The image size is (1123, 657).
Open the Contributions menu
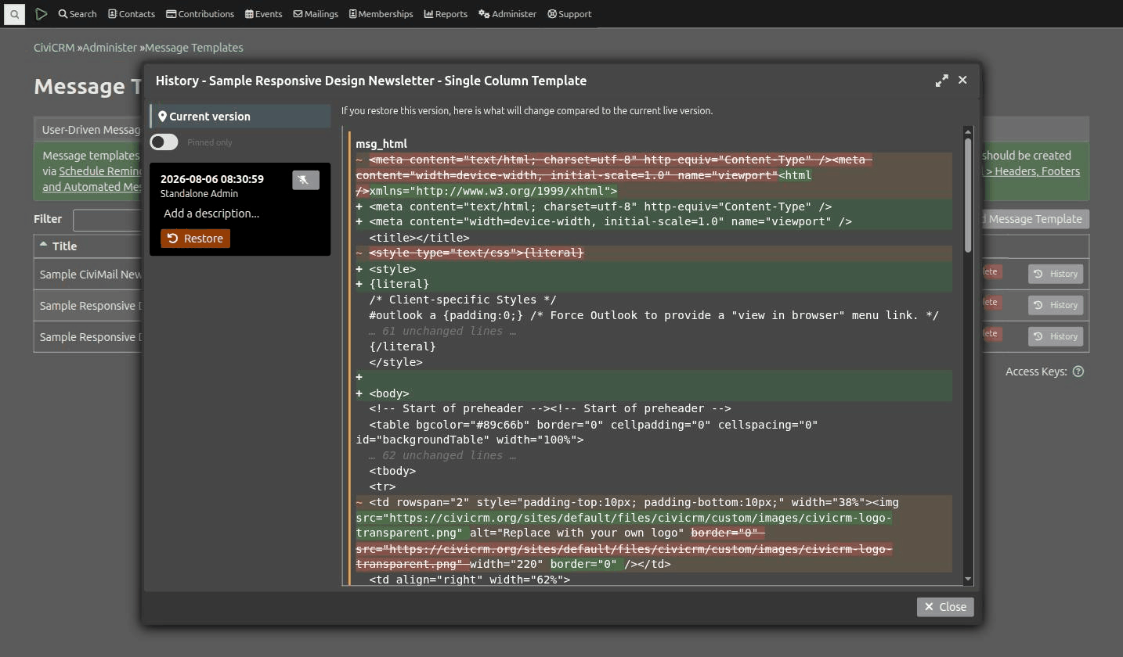[x=200, y=14]
